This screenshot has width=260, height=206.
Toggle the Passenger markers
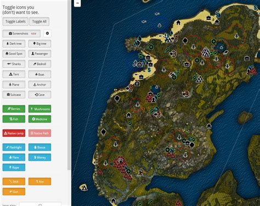pyautogui.click(x=39, y=54)
